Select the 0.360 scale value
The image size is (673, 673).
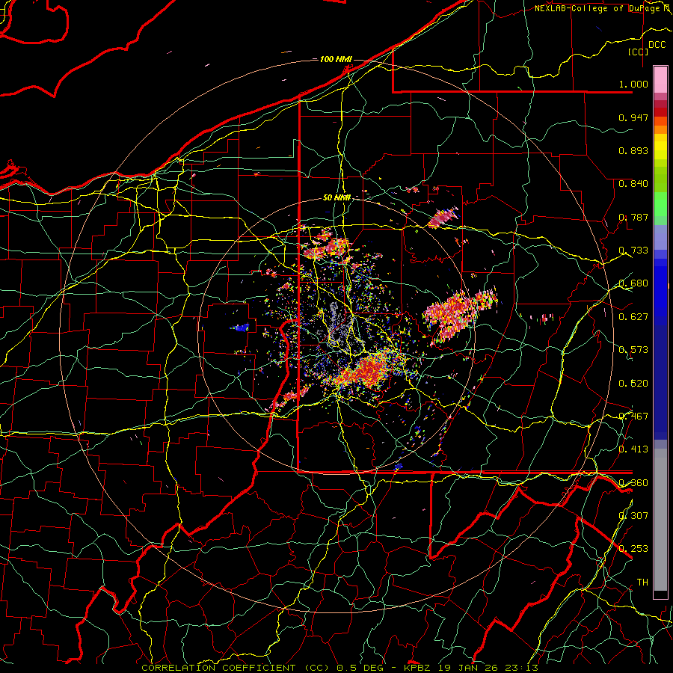633,483
